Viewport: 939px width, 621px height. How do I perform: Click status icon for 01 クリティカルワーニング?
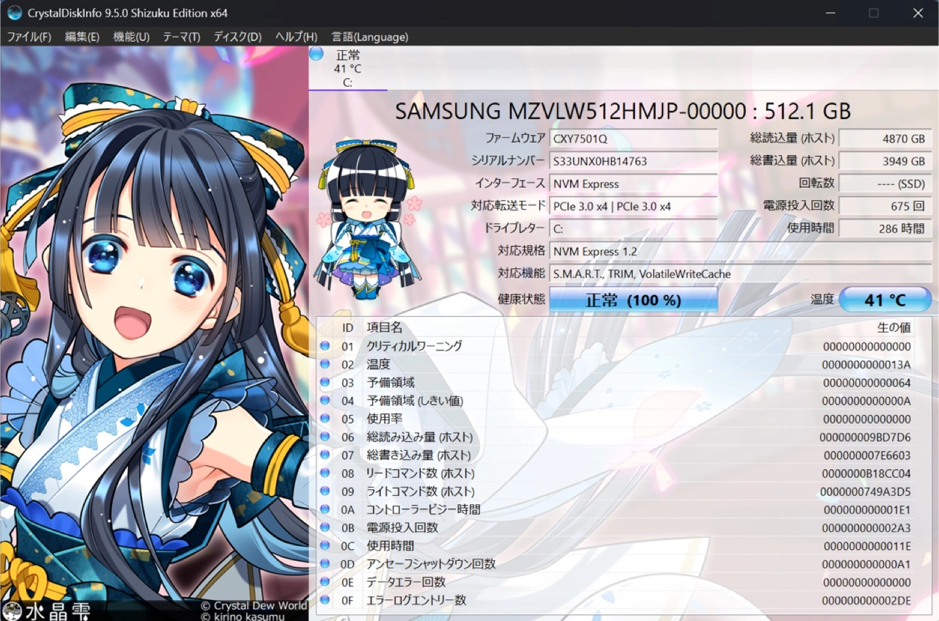[325, 346]
